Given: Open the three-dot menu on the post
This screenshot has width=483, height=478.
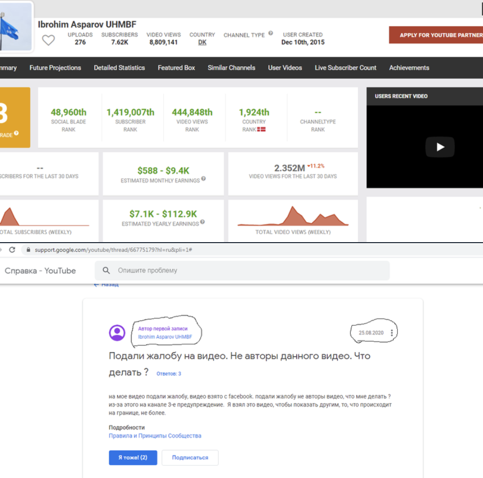Looking at the screenshot, I should pyautogui.click(x=392, y=333).
